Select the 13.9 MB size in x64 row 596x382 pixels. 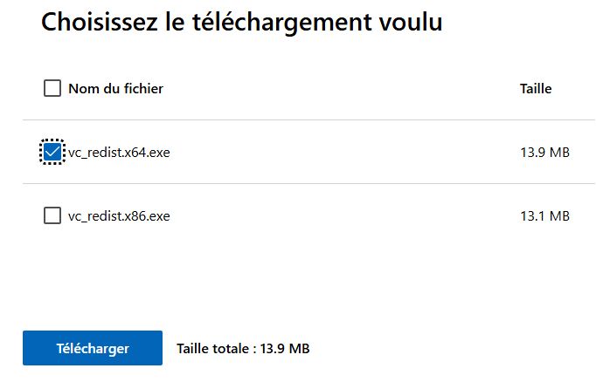pos(544,153)
